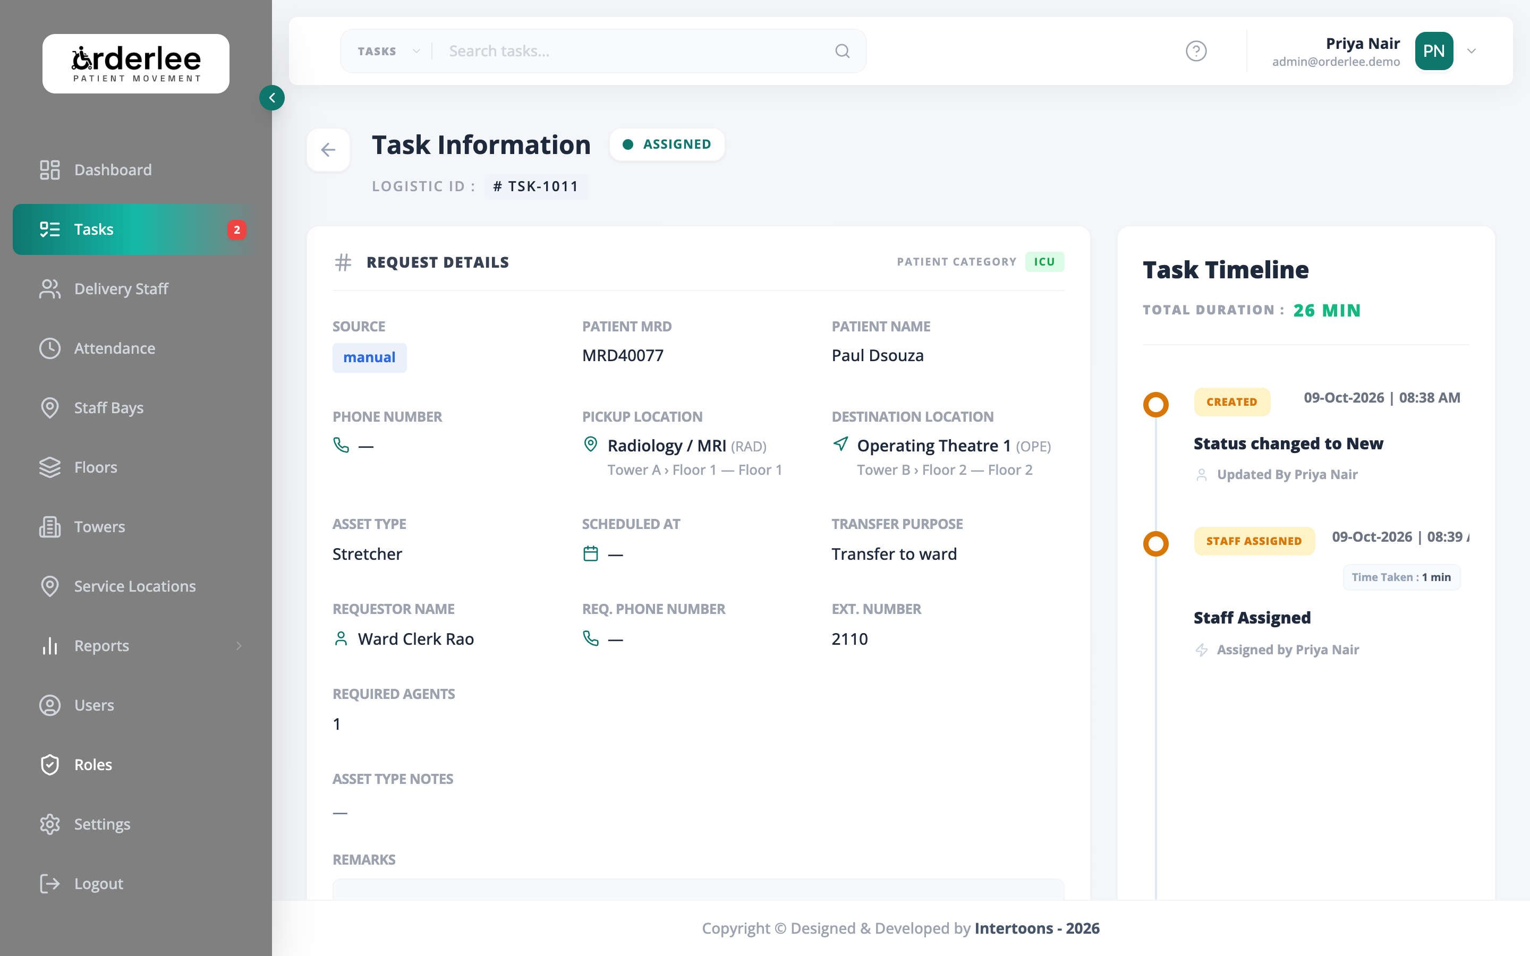Collapse sidebar using the round chevron button

[x=272, y=98]
